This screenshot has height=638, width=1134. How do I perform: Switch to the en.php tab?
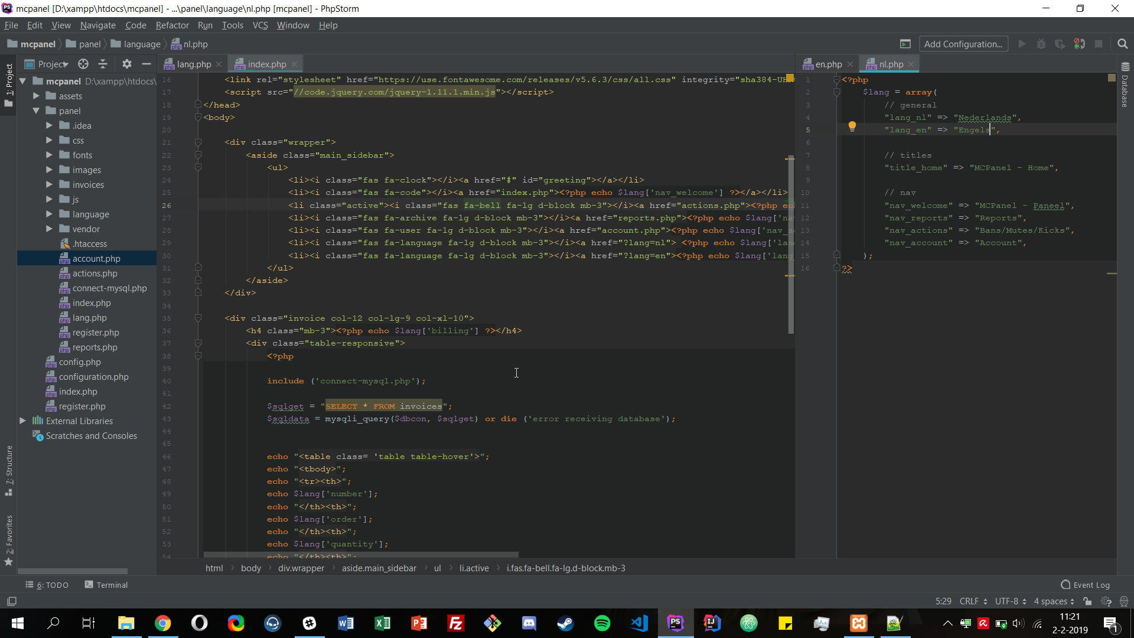[x=828, y=64]
